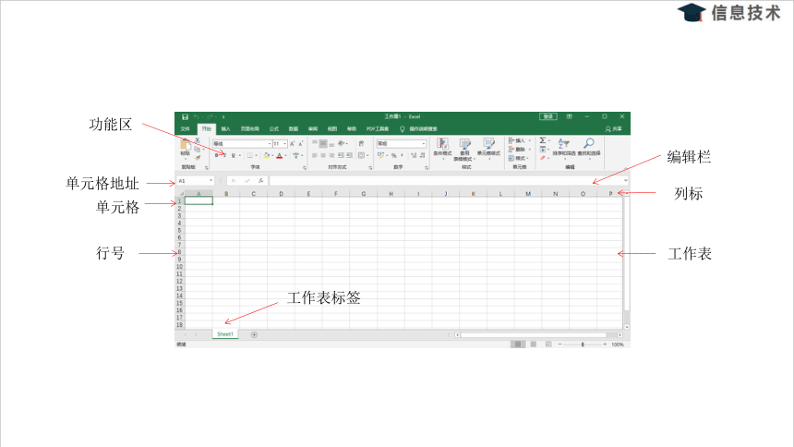Click the Insert Function fx icon
The width and height of the screenshot is (794, 447).
(x=260, y=180)
